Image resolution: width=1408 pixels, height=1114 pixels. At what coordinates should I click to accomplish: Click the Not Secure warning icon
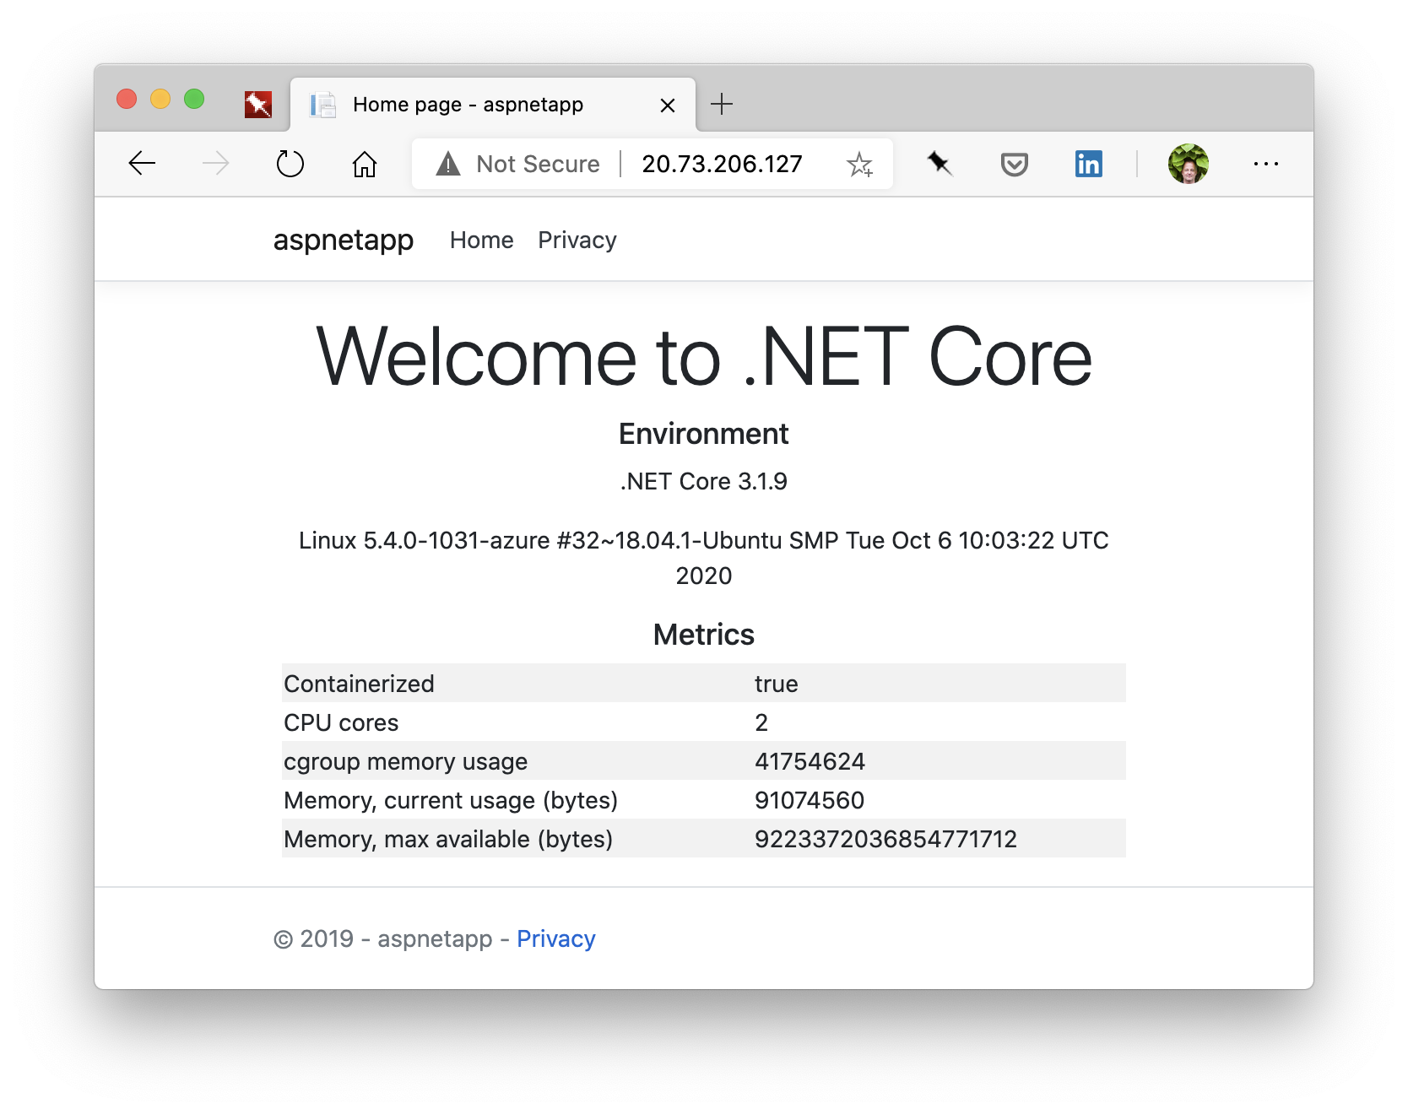click(x=448, y=163)
